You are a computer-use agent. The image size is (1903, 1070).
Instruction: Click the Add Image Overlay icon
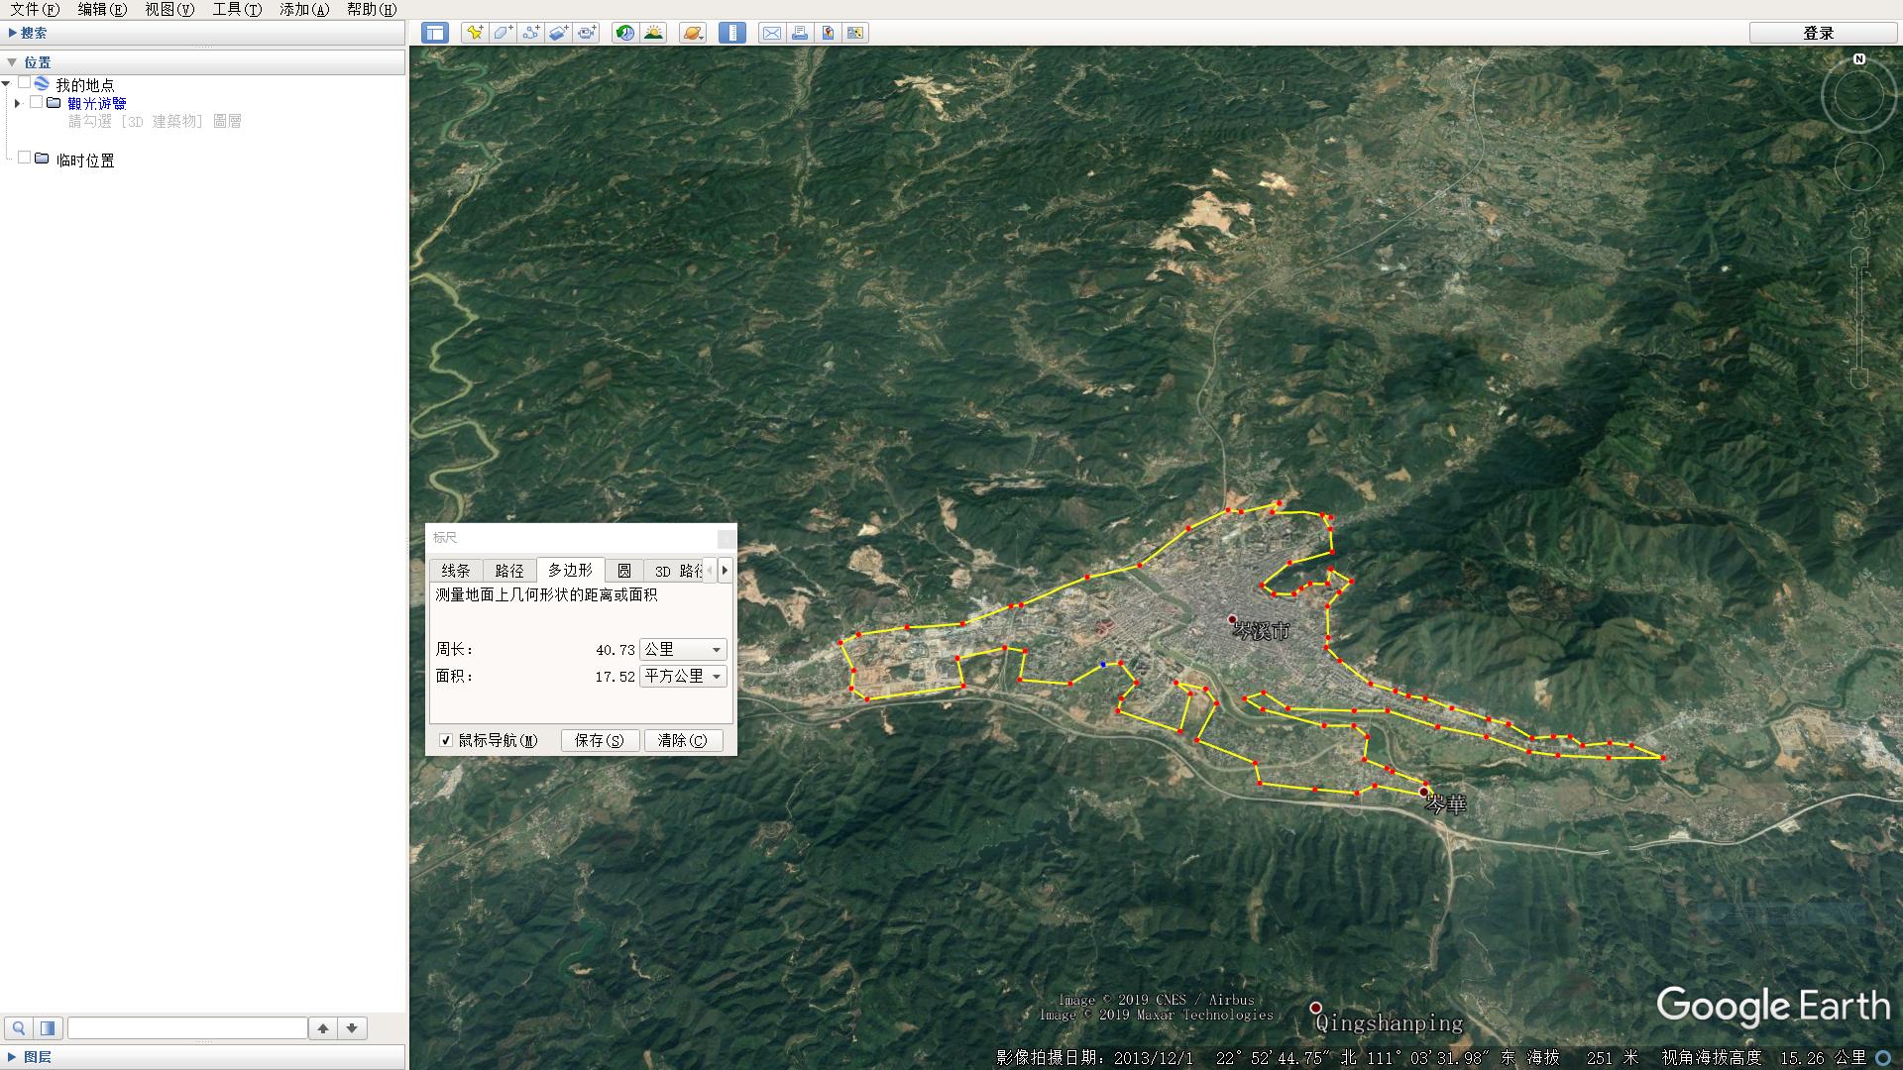[x=558, y=33]
